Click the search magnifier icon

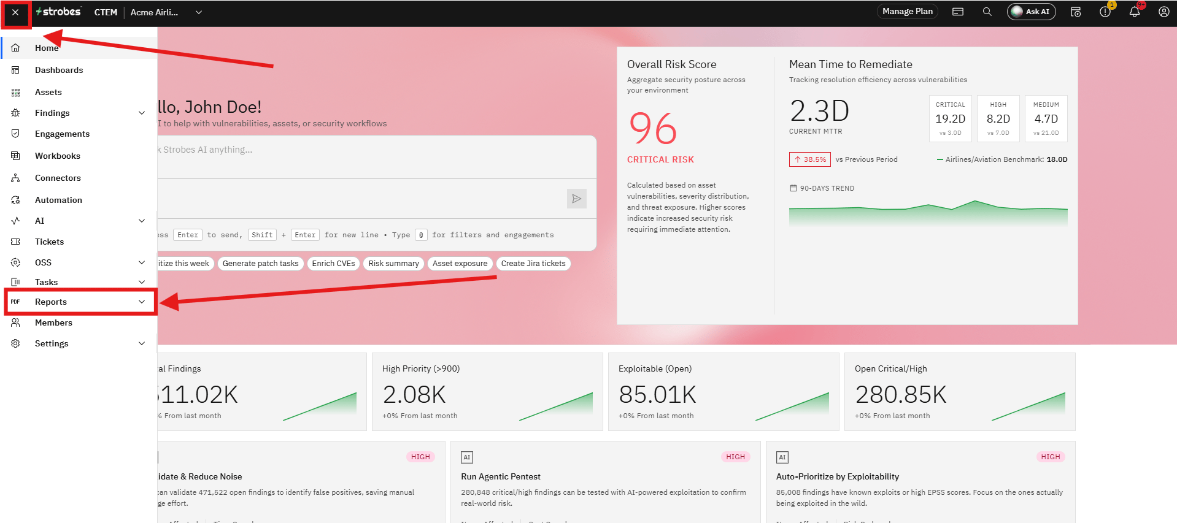(x=987, y=12)
